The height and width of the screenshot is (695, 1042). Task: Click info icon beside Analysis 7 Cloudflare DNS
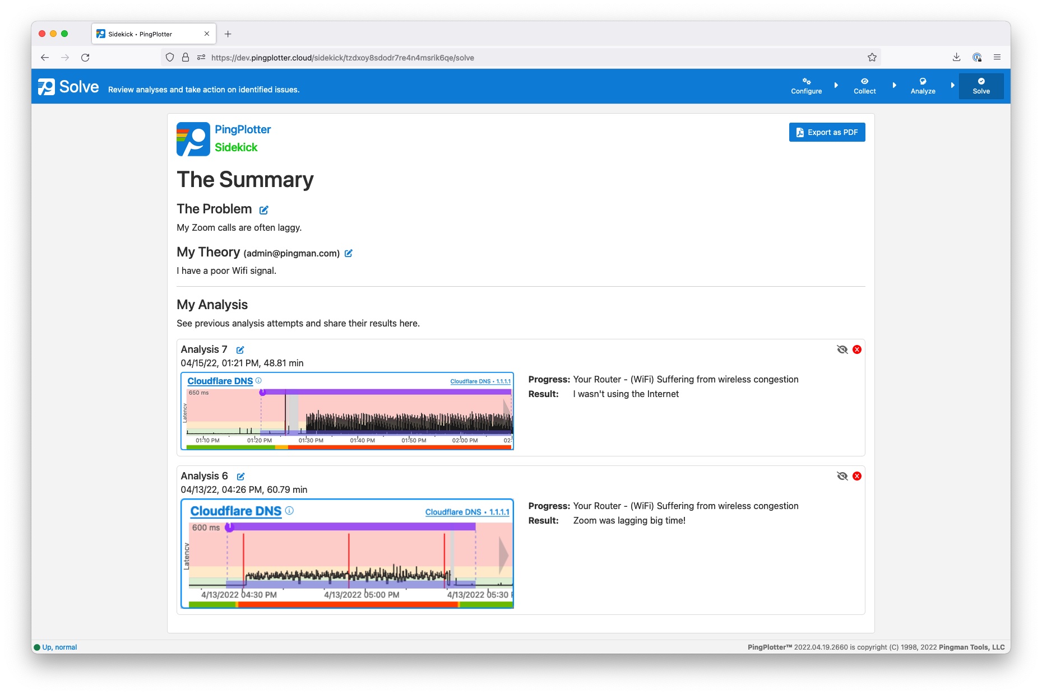(258, 380)
